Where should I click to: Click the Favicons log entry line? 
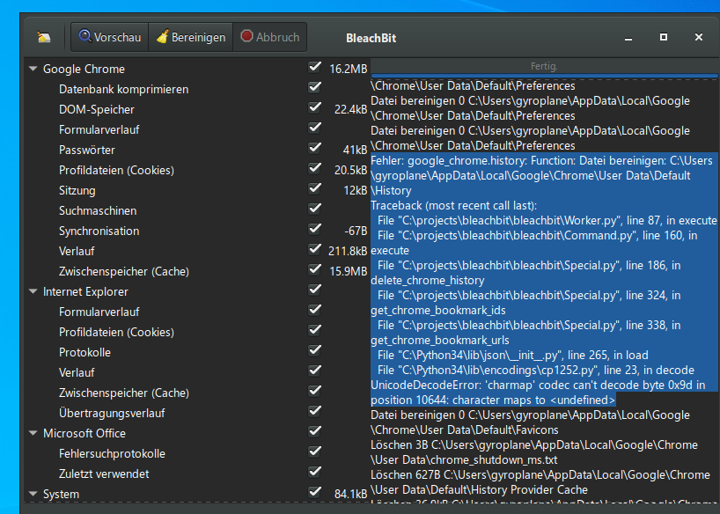531,422
